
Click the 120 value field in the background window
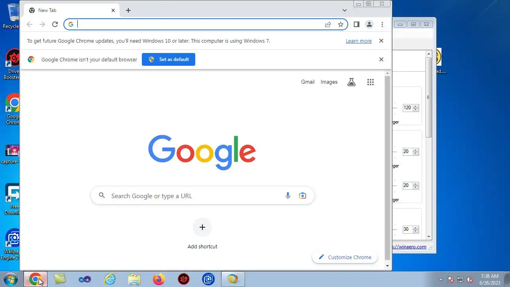tap(407, 108)
